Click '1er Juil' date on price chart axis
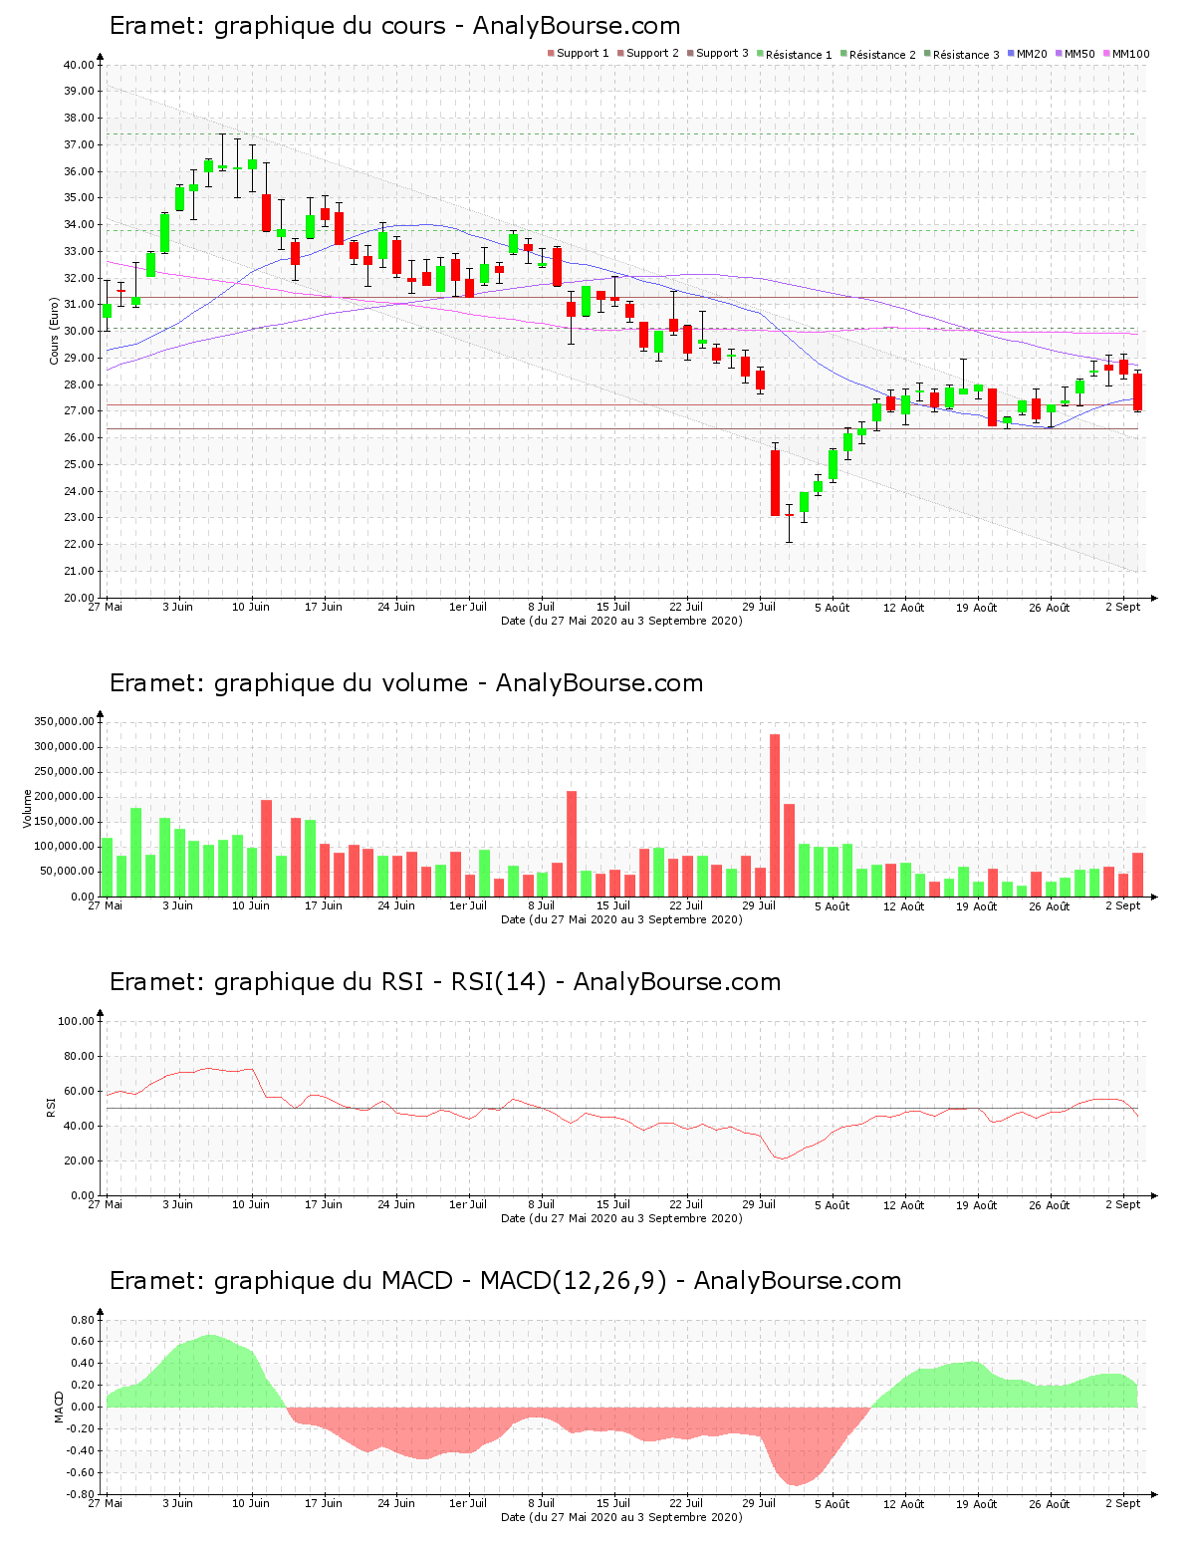This screenshot has width=1195, height=1544. pyautogui.click(x=468, y=607)
